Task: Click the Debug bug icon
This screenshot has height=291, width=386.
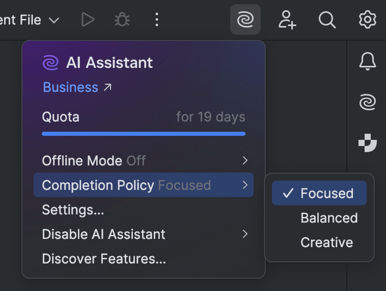Action: click(122, 20)
